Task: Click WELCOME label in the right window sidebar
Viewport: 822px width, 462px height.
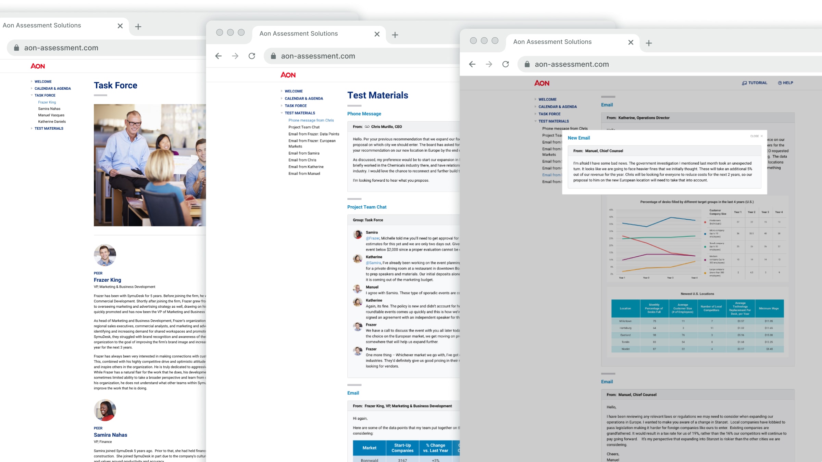Action: 547,99
